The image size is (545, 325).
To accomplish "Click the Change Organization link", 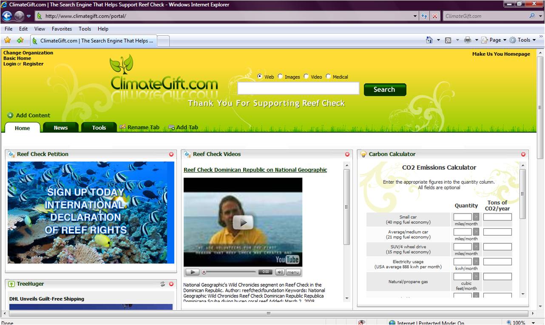I will coord(28,53).
